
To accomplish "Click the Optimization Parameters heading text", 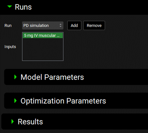I will (x=63, y=101).
